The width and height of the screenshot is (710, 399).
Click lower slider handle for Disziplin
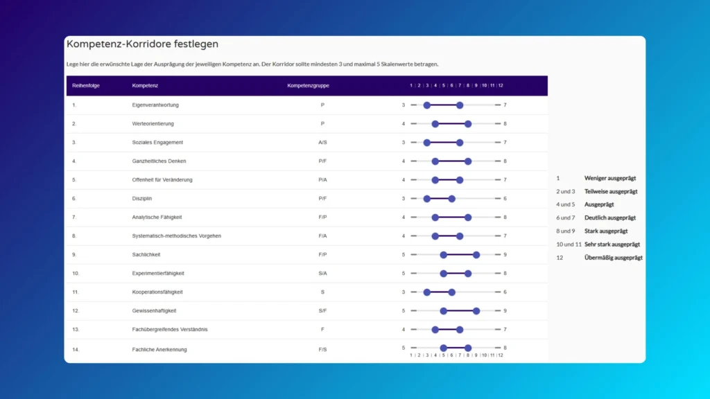point(427,199)
